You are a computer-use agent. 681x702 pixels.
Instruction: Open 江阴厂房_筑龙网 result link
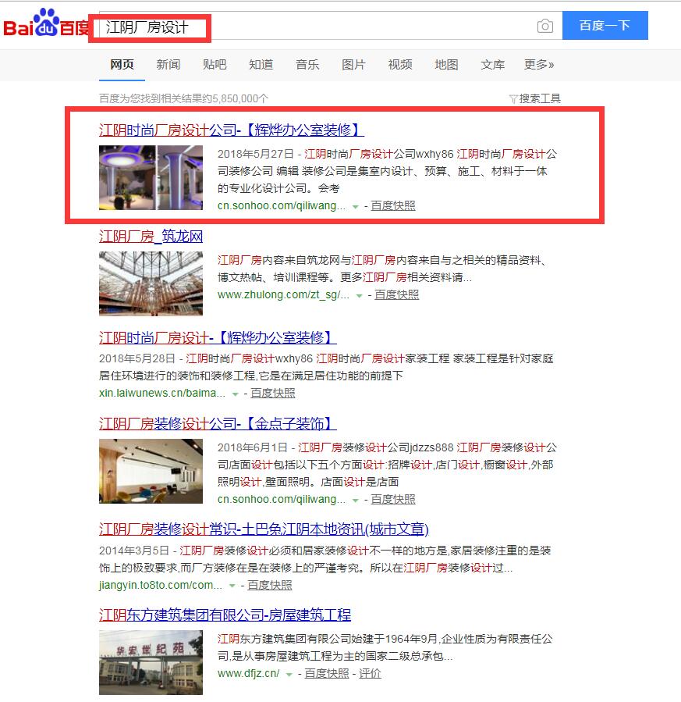pos(151,237)
